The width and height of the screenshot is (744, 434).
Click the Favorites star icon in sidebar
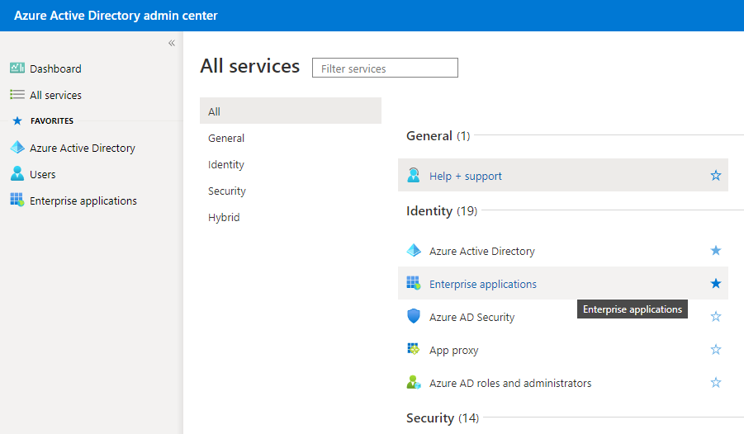(x=17, y=121)
